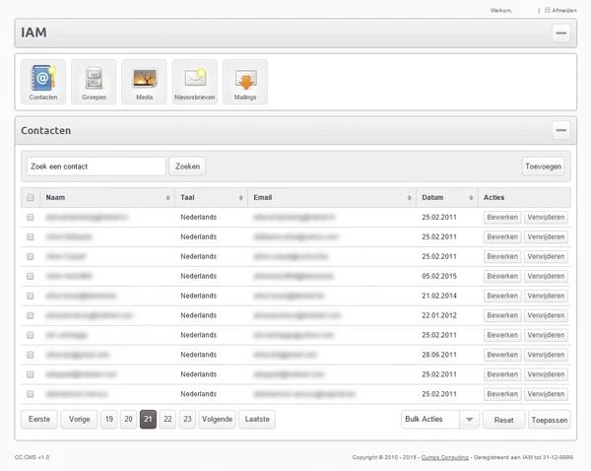Click Bewerken for the 28.06.2011 contact

click(x=502, y=355)
